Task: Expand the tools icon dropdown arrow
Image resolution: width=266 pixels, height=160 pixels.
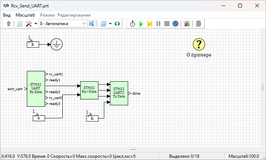Action: pyautogui.click(x=36, y=24)
